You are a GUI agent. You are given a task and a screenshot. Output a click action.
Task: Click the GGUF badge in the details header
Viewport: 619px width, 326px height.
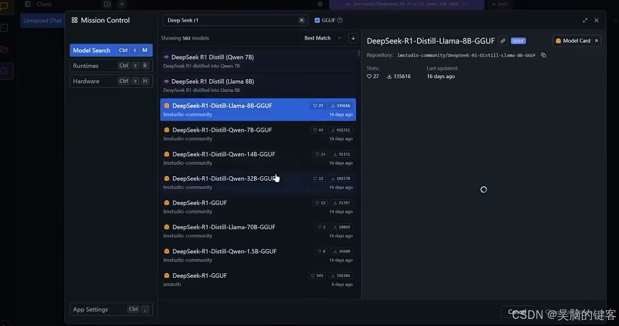click(518, 41)
